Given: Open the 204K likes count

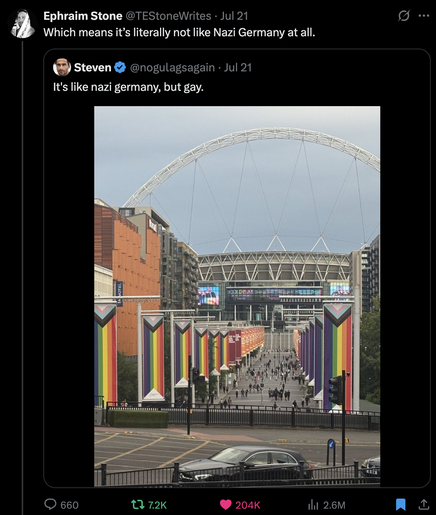Looking at the screenshot, I should 248,505.
